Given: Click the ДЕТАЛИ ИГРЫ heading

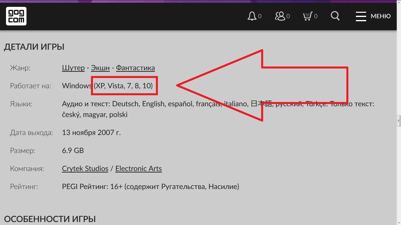Looking at the screenshot, I should click(x=34, y=47).
